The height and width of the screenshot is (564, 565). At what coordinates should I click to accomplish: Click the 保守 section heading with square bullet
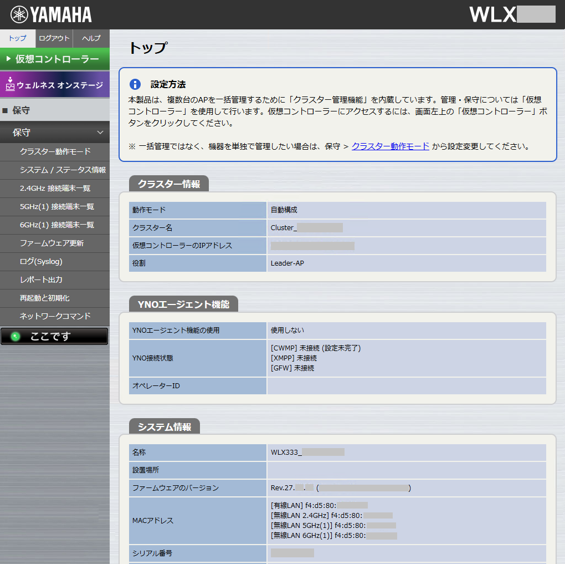55,110
